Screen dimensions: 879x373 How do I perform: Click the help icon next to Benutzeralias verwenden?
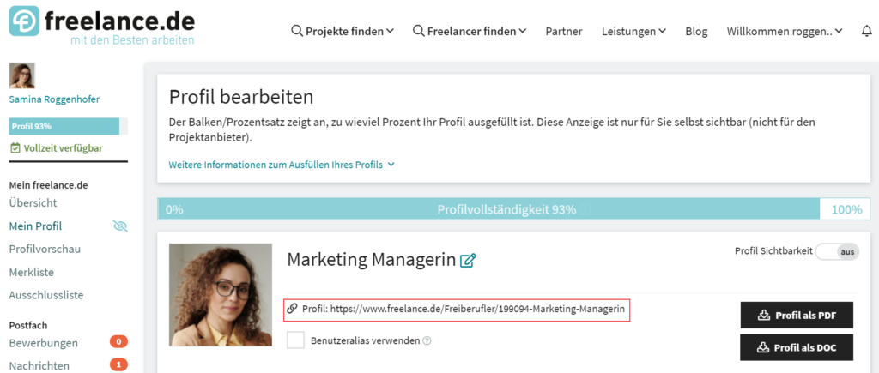click(x=427, y=340)
